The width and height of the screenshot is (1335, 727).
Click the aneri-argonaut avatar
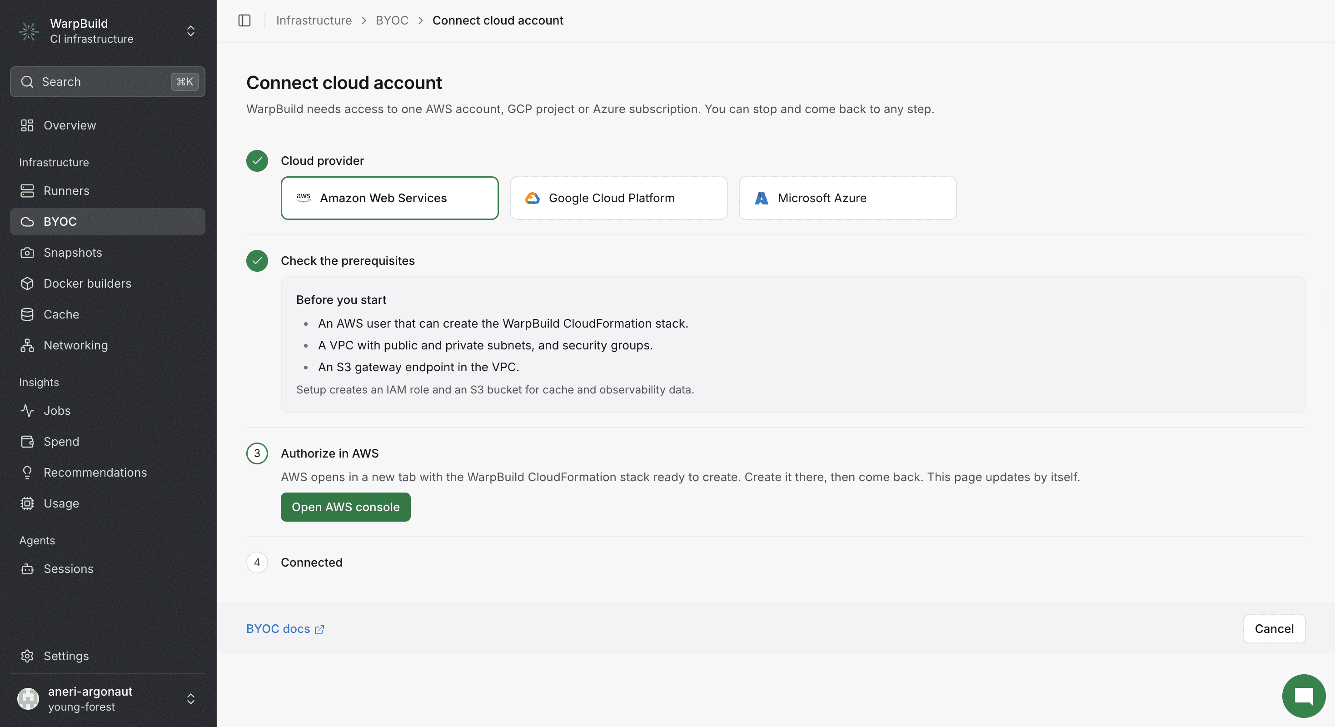(x=28, y=698)
